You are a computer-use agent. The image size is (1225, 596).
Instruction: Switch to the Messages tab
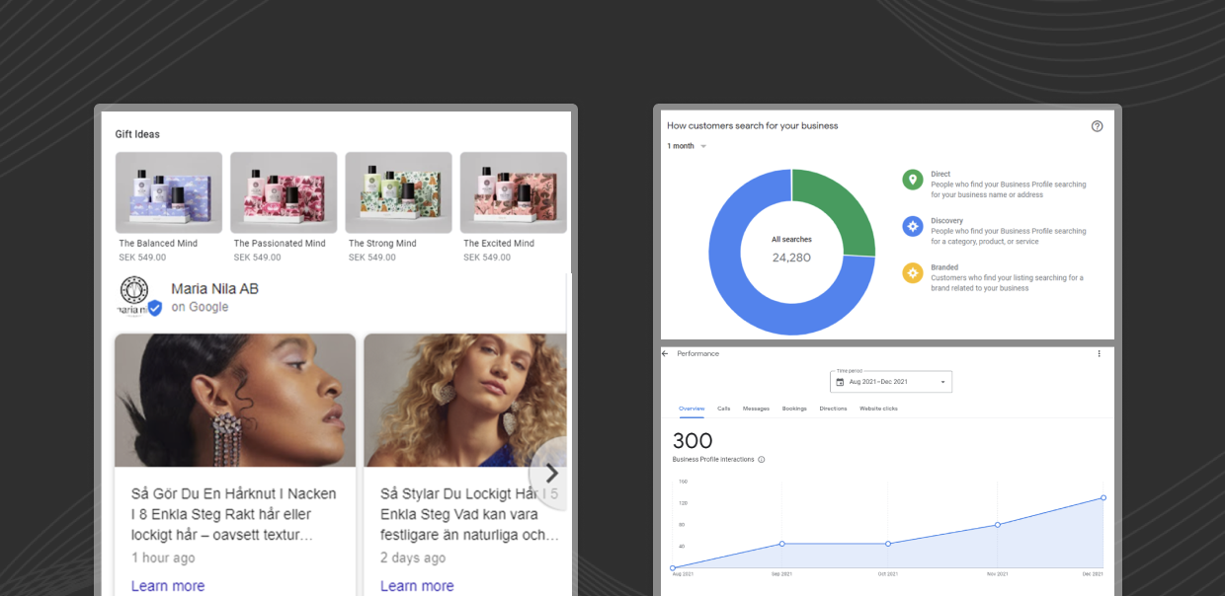pyautogui.click(x=756, y=408)
